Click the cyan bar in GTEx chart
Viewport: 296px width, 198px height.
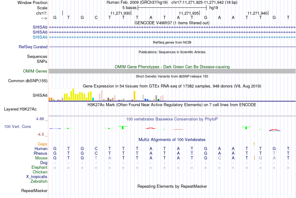(93, 99)
